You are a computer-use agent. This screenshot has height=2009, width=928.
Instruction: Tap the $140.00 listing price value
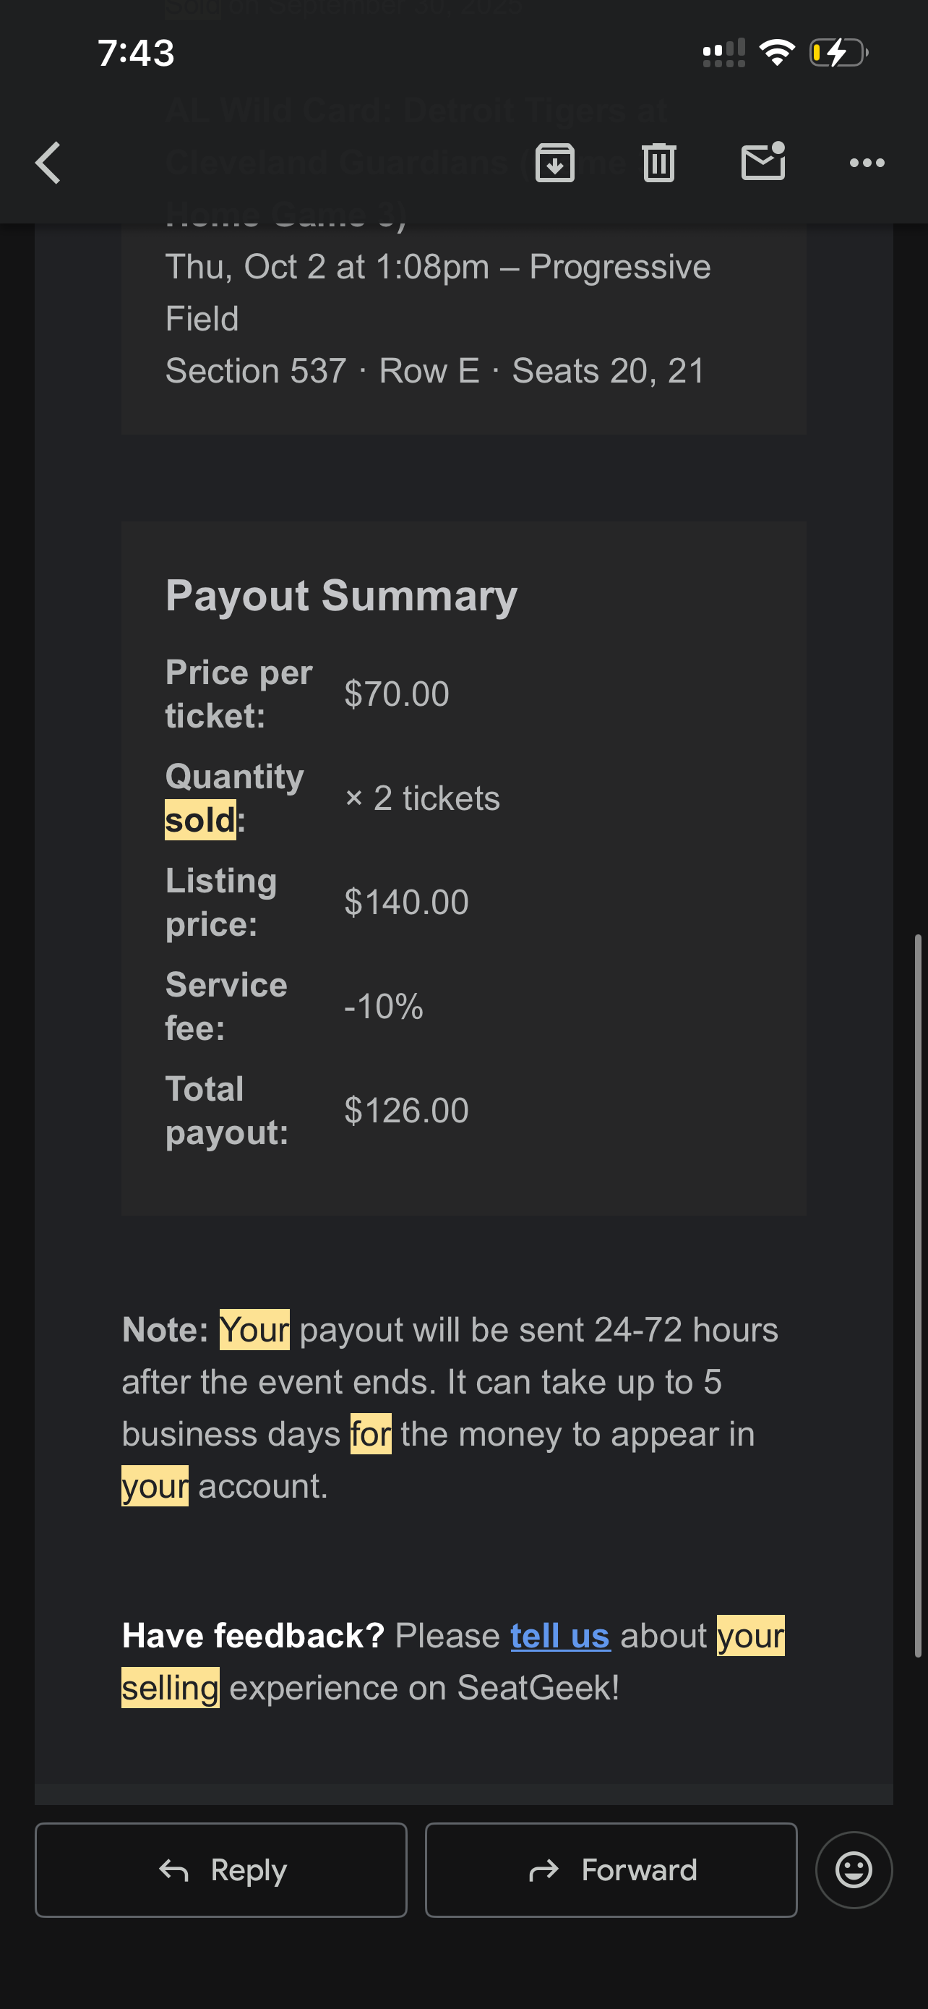pyautogui.click(x=406, y=903)
